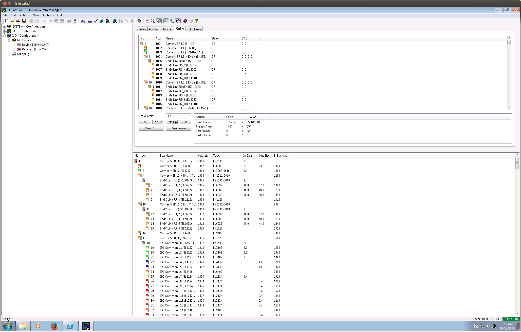Expand the Mappings tree node

[9, 54]
